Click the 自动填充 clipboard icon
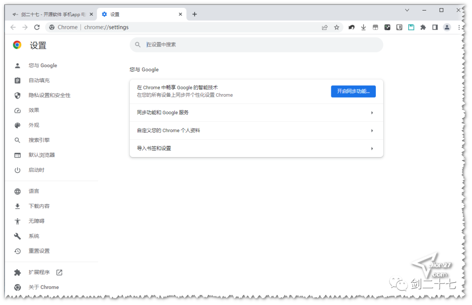Image resolution: width=472 pixels, height=305 pixels. pyautogui.click(x=17, y=81)
